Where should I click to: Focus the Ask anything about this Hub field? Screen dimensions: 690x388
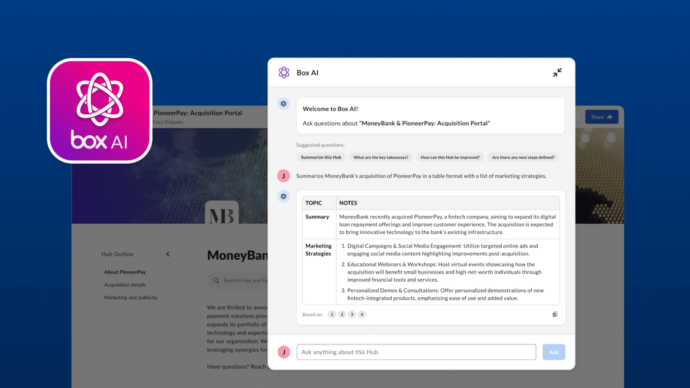click(x=416, y=352)
